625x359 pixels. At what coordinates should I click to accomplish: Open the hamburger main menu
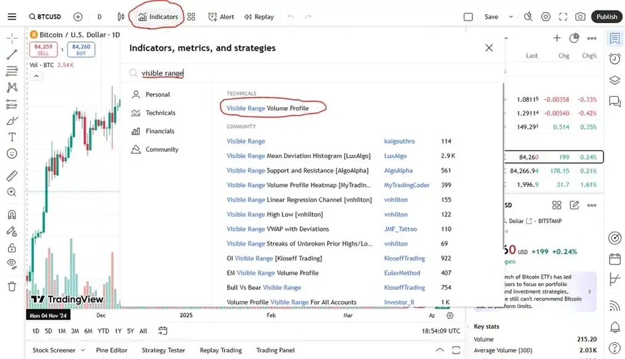[12, 17]
